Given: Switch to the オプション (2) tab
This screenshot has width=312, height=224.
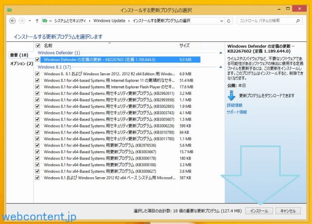Looking at the screenshot, I should [21, 64].
